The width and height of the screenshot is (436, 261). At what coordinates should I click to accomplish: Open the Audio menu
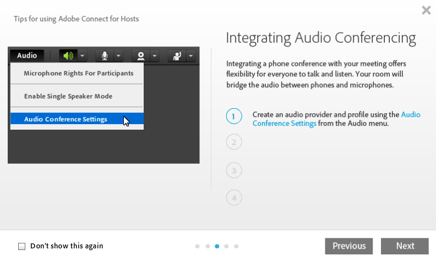[x=27, y=55]
